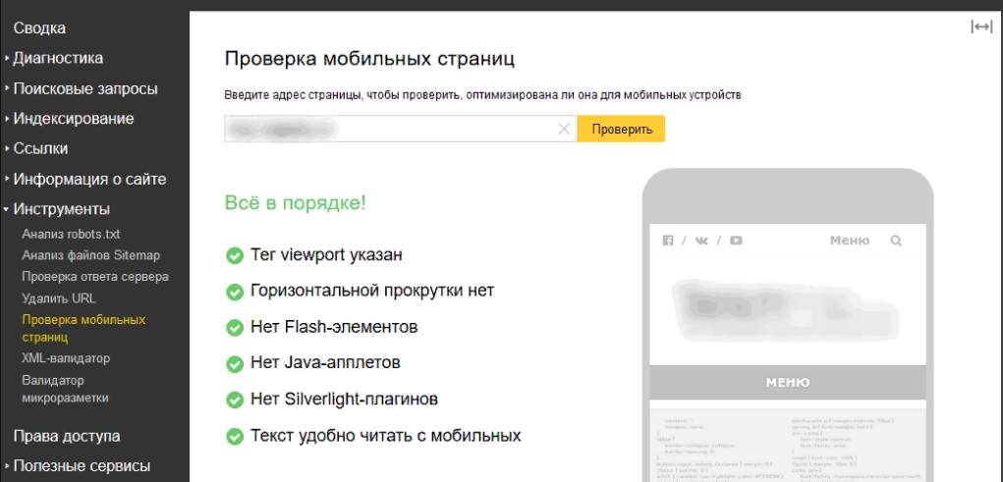
Task: Click the green check beside 'Текст удобно читать'
Action: pos(235,437)
